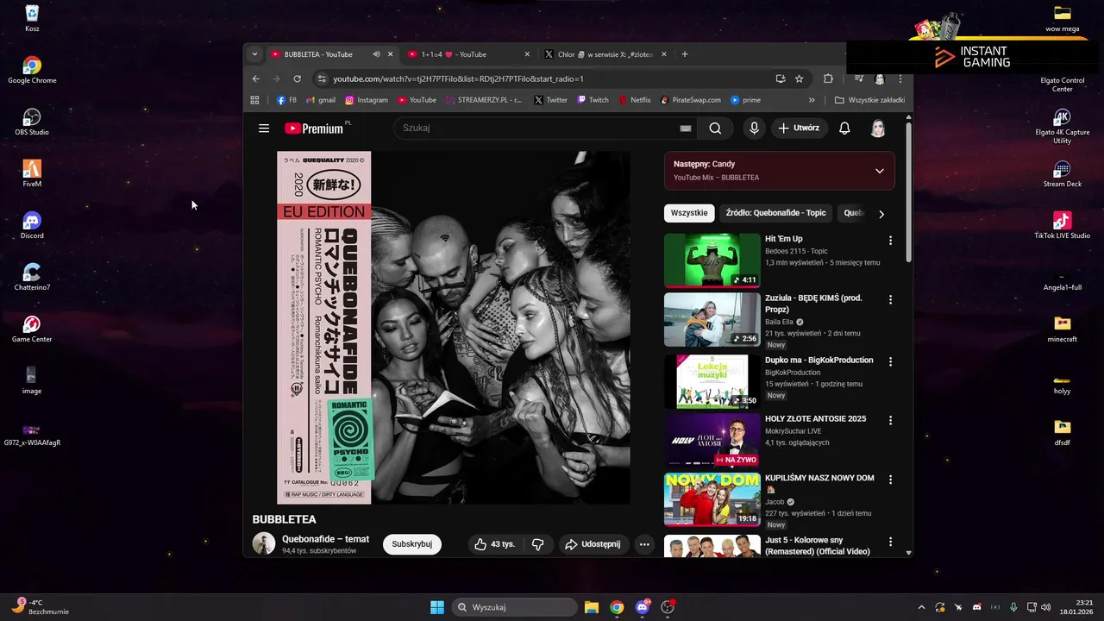Expand the Następny: Candy queue panel

[879, 171]
